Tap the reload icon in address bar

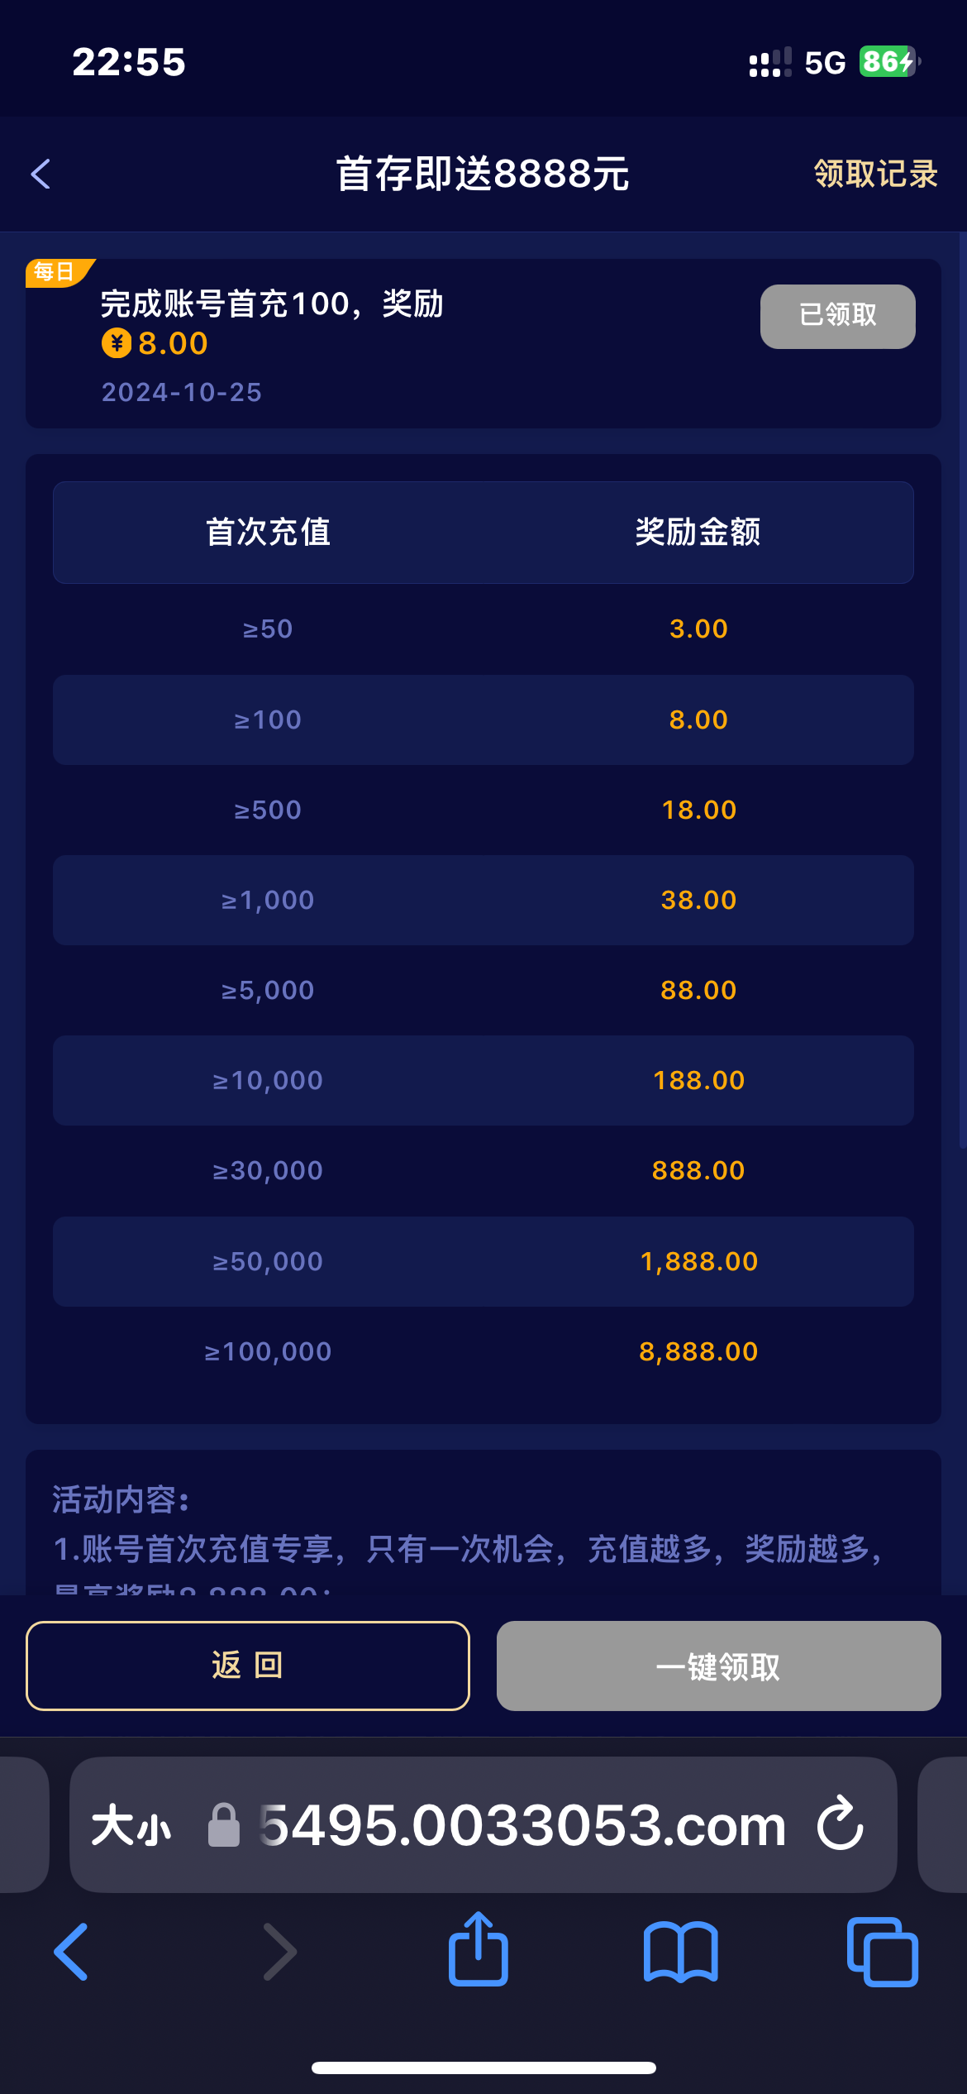click(x=840, y=1824)
